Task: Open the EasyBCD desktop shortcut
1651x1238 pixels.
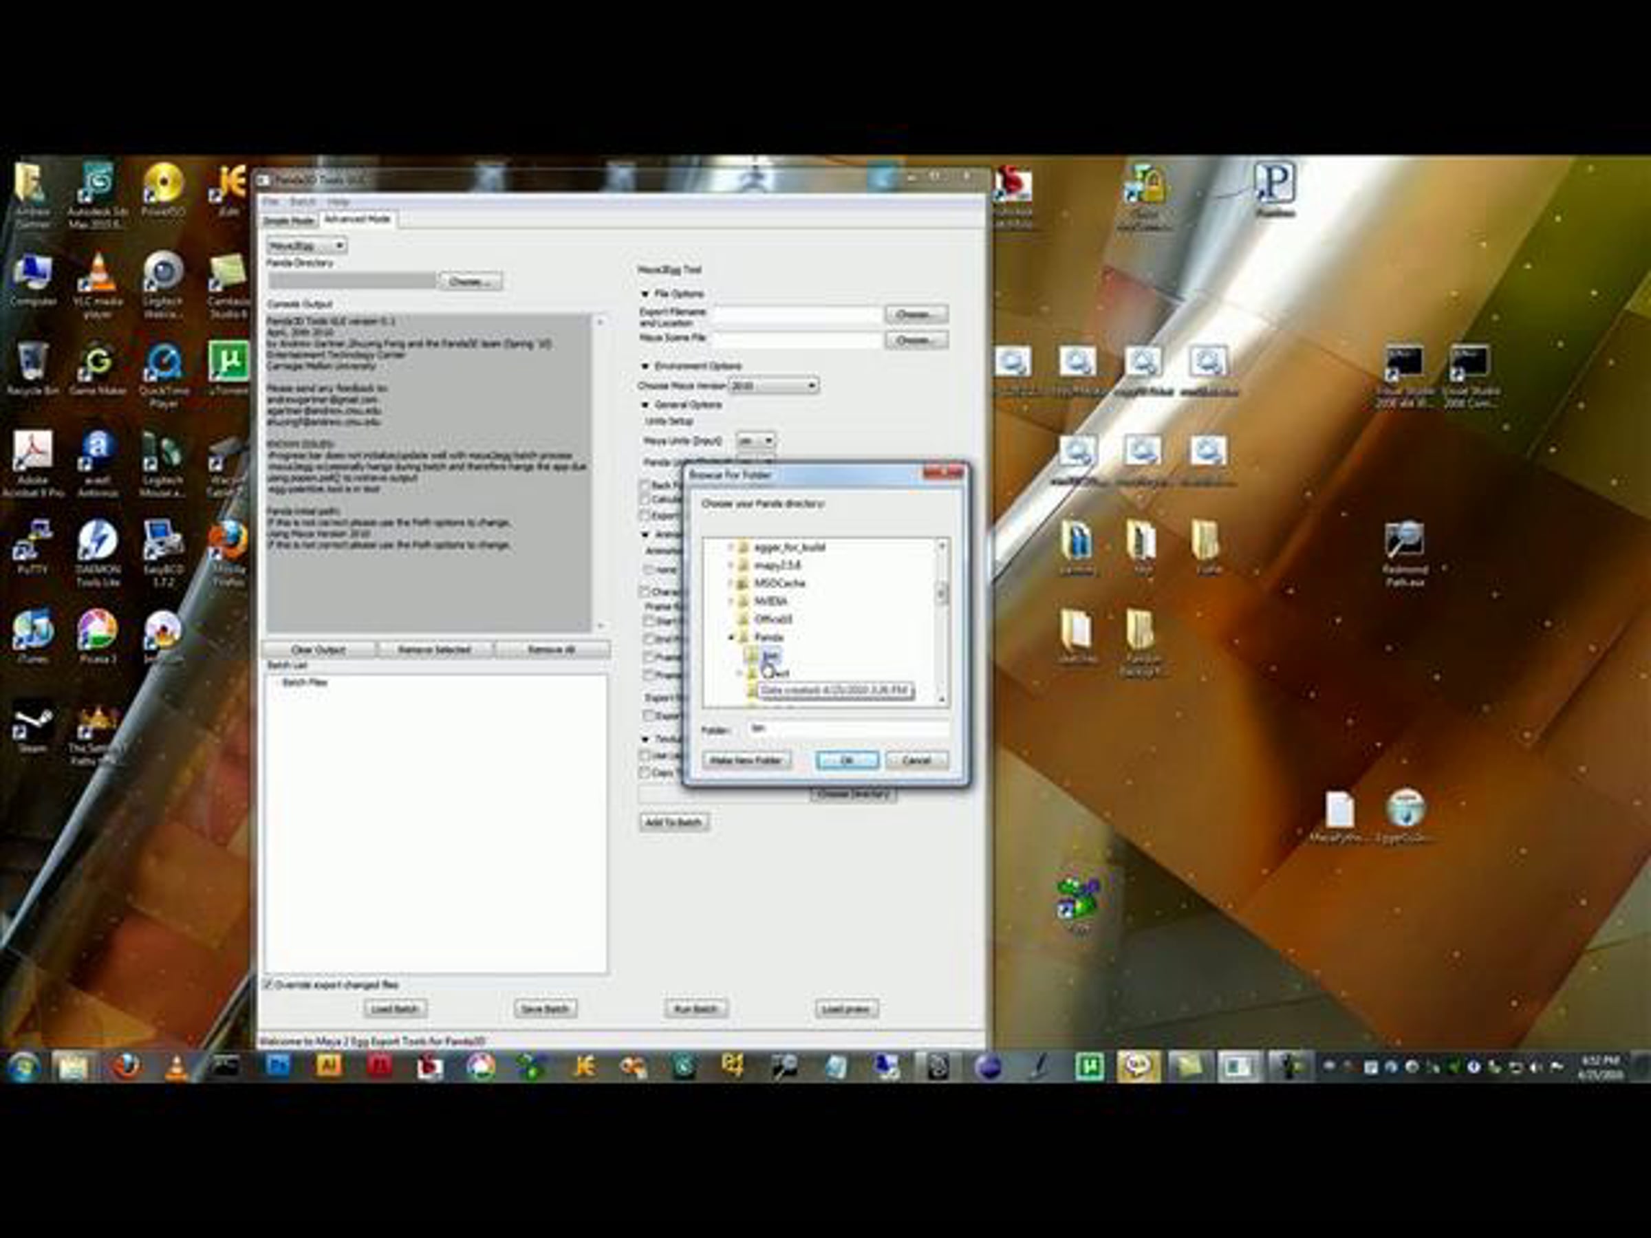Action: pyautogui.click(x=164, y=553)
